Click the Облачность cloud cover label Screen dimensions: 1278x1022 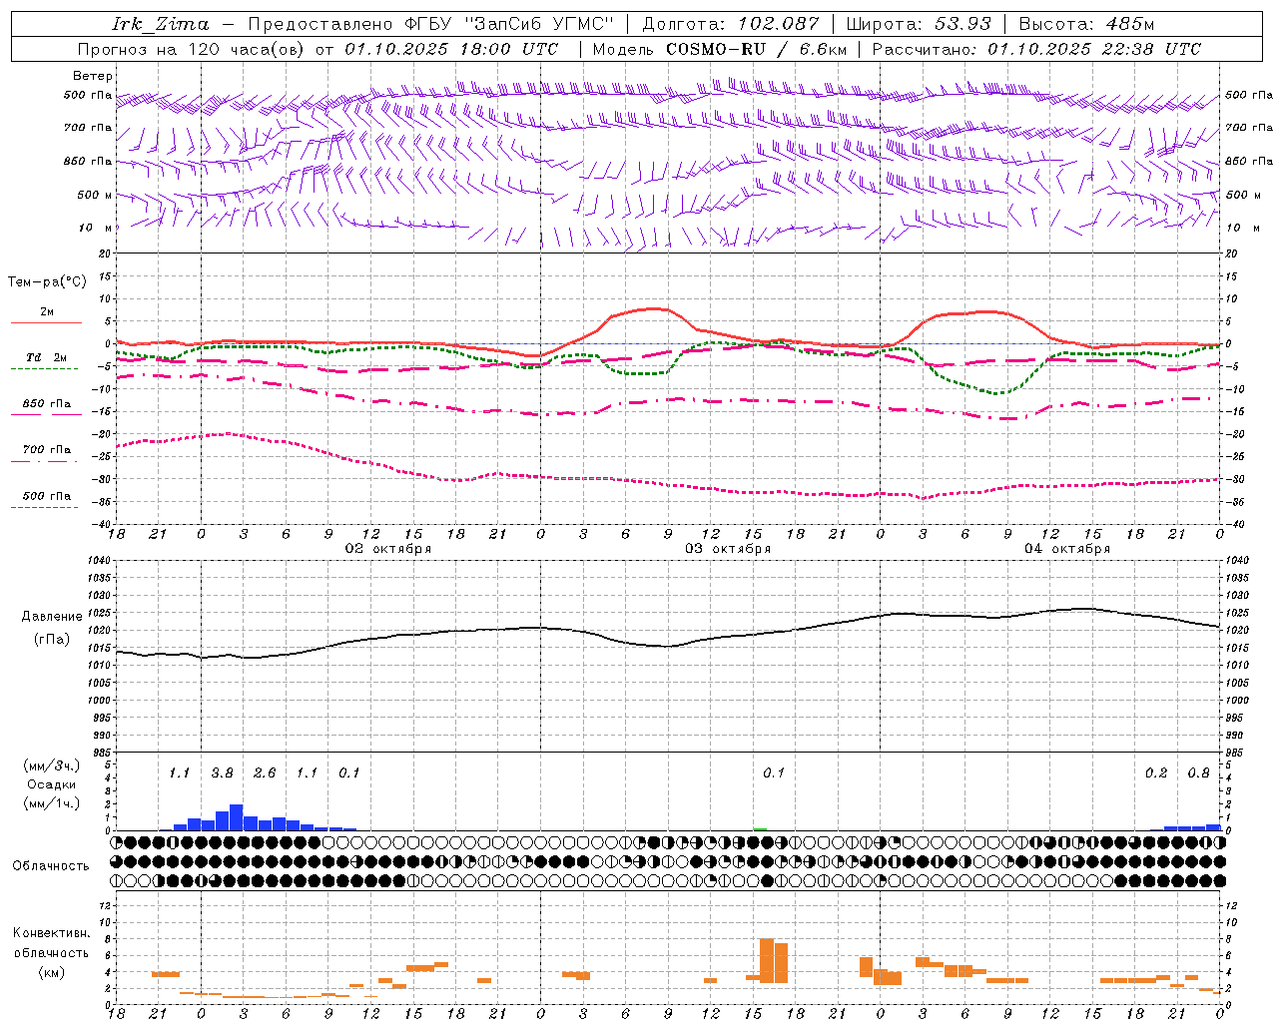pos(51,866)
